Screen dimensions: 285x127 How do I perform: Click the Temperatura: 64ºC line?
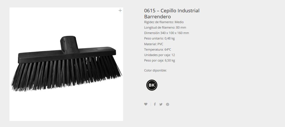158,49
